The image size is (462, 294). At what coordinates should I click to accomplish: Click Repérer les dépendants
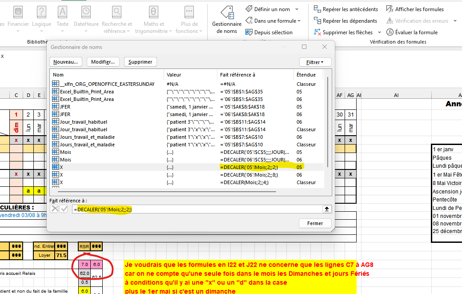tap(345, 20)
